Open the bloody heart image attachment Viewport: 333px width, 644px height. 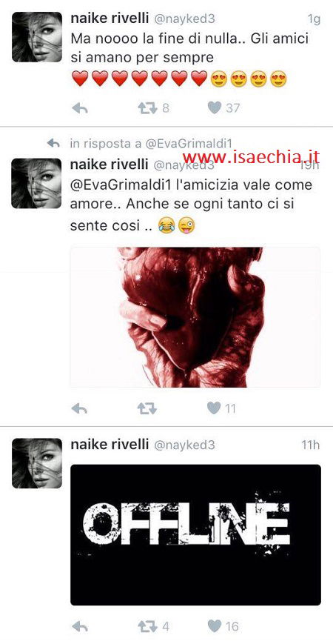click(x=195, y=317)
